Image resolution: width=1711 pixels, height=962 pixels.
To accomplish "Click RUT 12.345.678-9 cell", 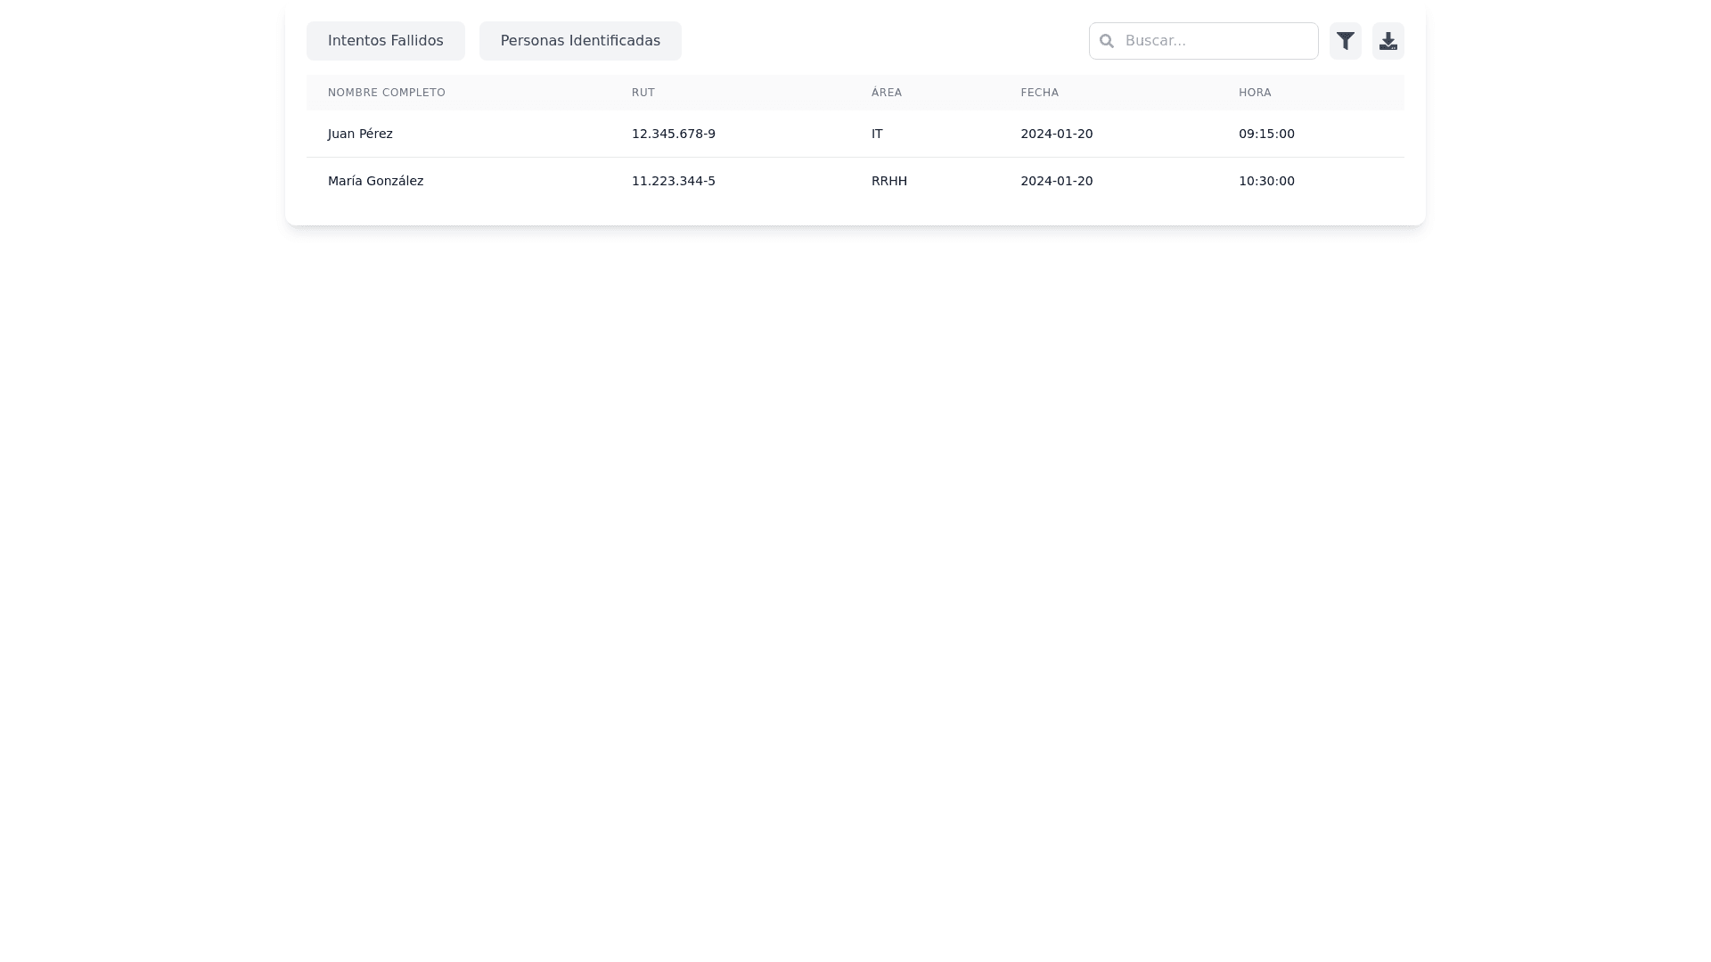I will pos(674,134).
